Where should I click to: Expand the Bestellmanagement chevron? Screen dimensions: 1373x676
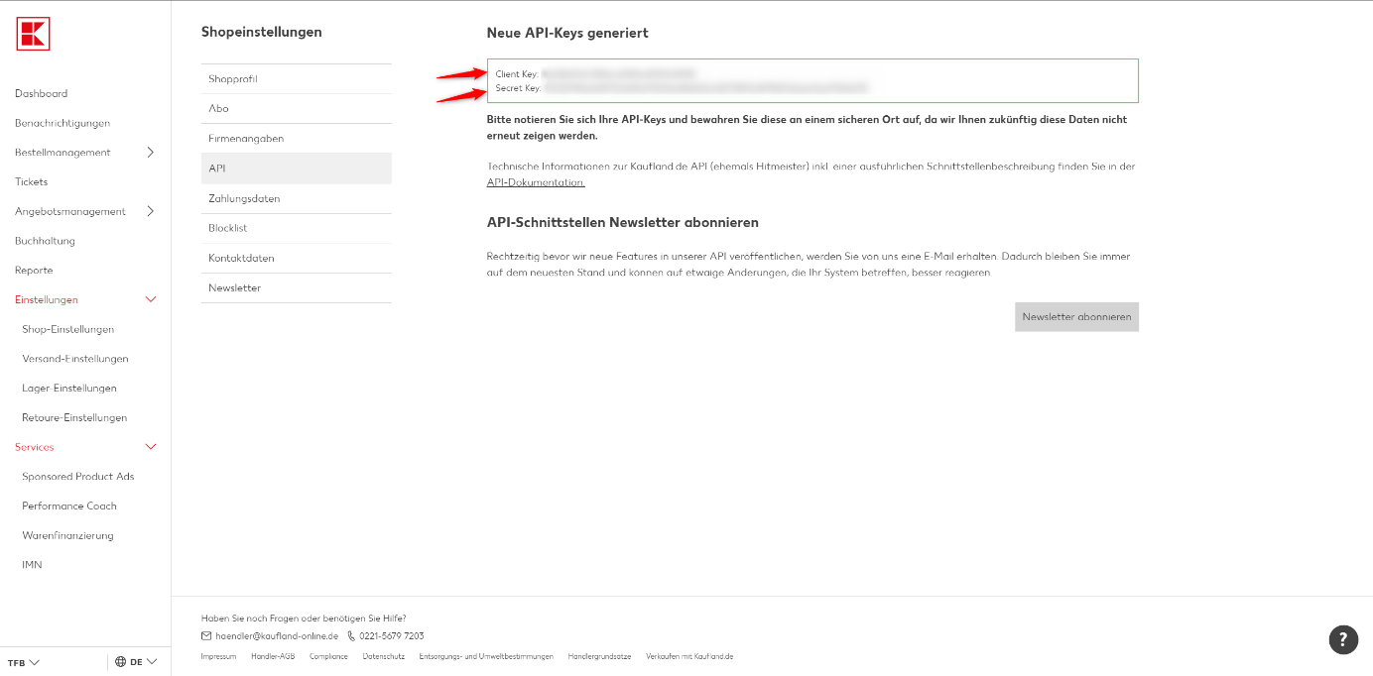[x=151, y=152]
